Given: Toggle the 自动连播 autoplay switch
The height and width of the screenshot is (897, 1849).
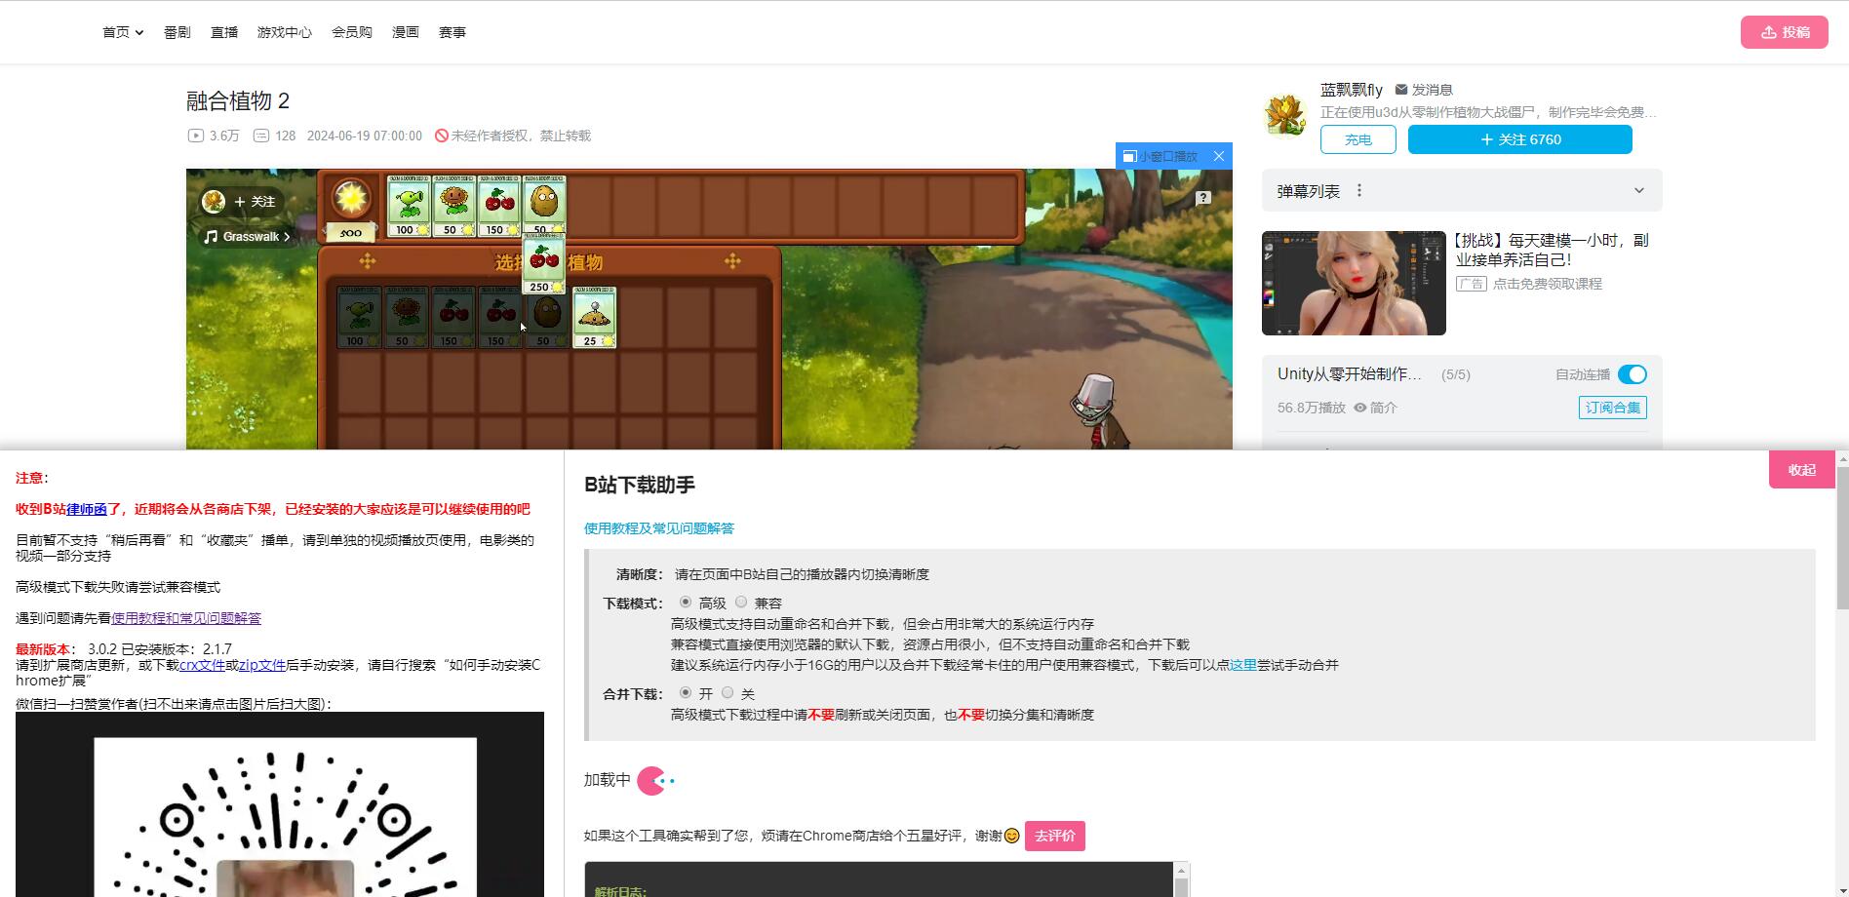Looking at the screenshot, I should click(1632, 374).
